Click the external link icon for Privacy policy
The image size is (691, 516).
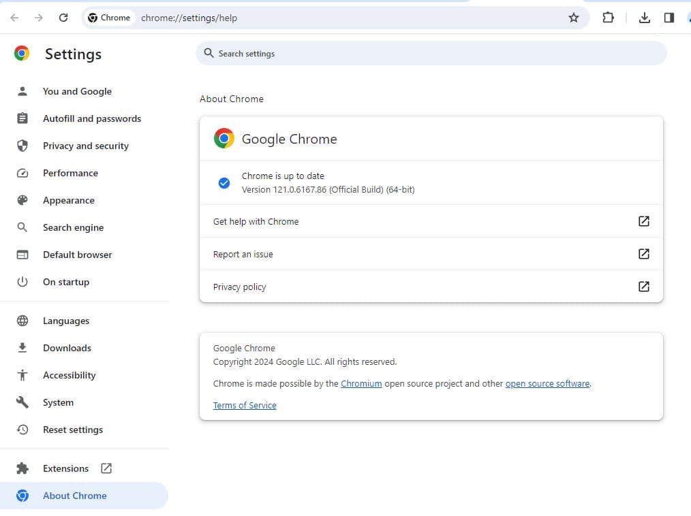pyautogui.click(x=643, y=287)
